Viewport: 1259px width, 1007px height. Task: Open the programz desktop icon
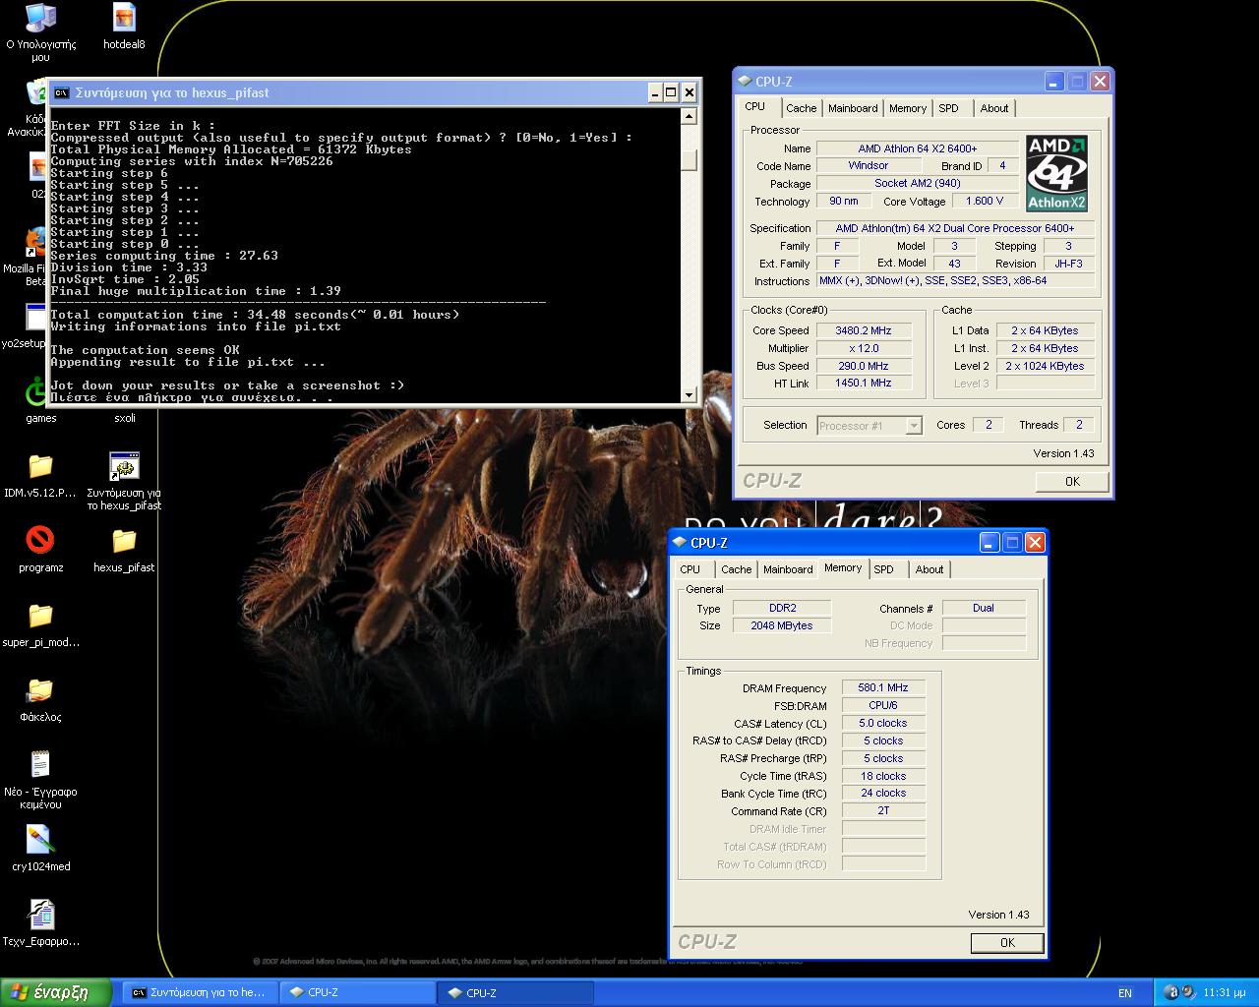(40, 550)
